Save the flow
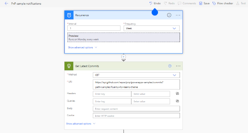Screen dimensions: 248x133 pos(204,3)
